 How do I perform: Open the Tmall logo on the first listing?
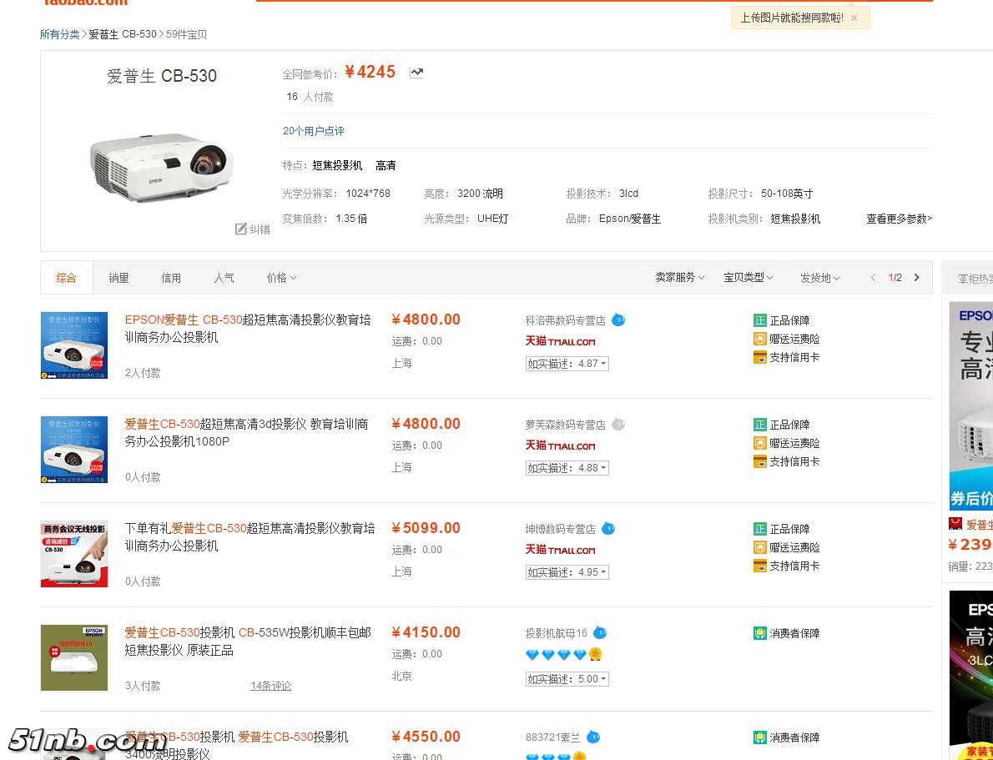point(560,342)
